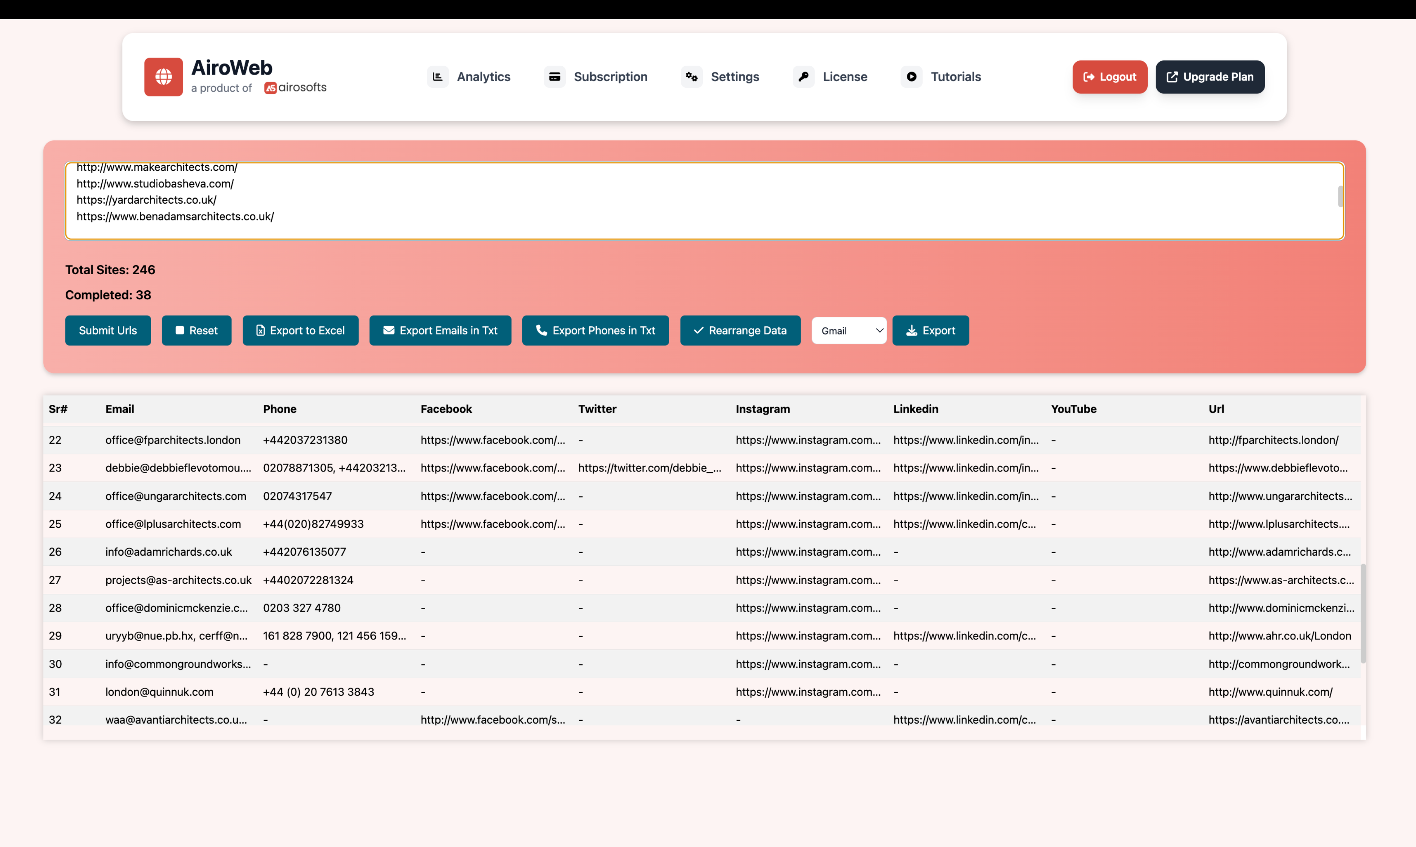This screenshot has height=847, width=1416.
Task: Click url http://www.adamrichards.c... in row 26
Action: (1280, 552)
